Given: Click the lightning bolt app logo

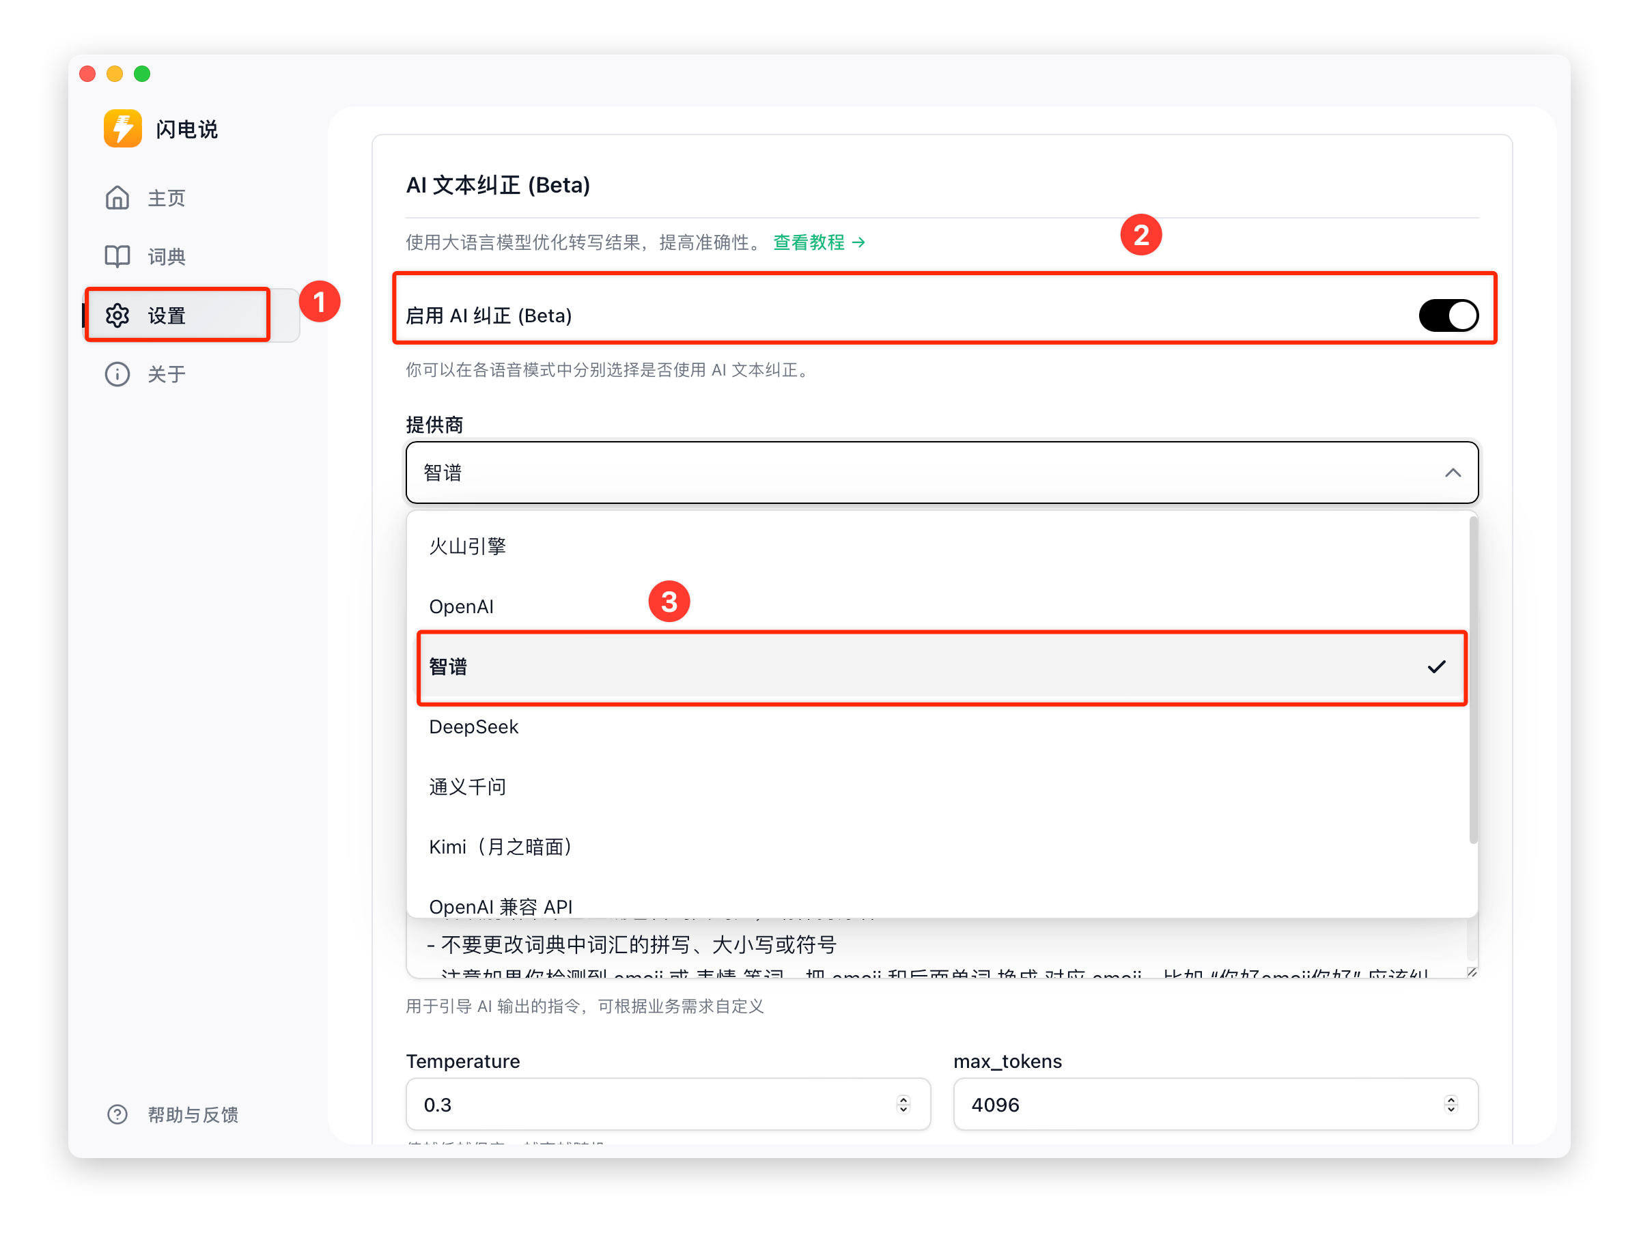Looking at the screenshot, I should point(122,129).
